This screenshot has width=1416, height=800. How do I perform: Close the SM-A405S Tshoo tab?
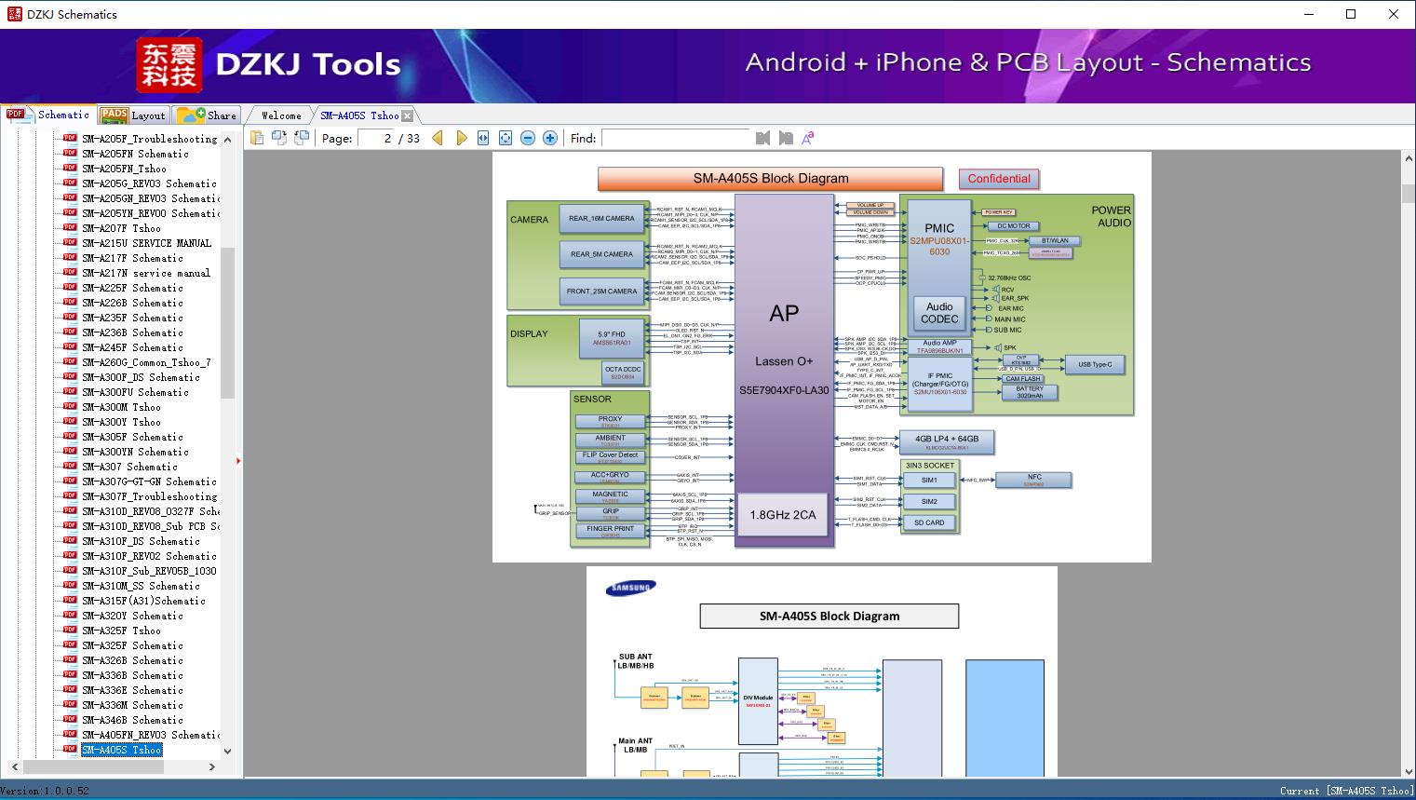tap(408, 116)
